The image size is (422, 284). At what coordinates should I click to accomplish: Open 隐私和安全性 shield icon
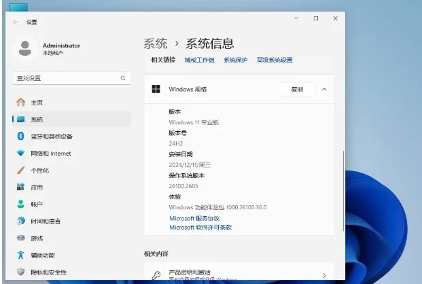20,272
